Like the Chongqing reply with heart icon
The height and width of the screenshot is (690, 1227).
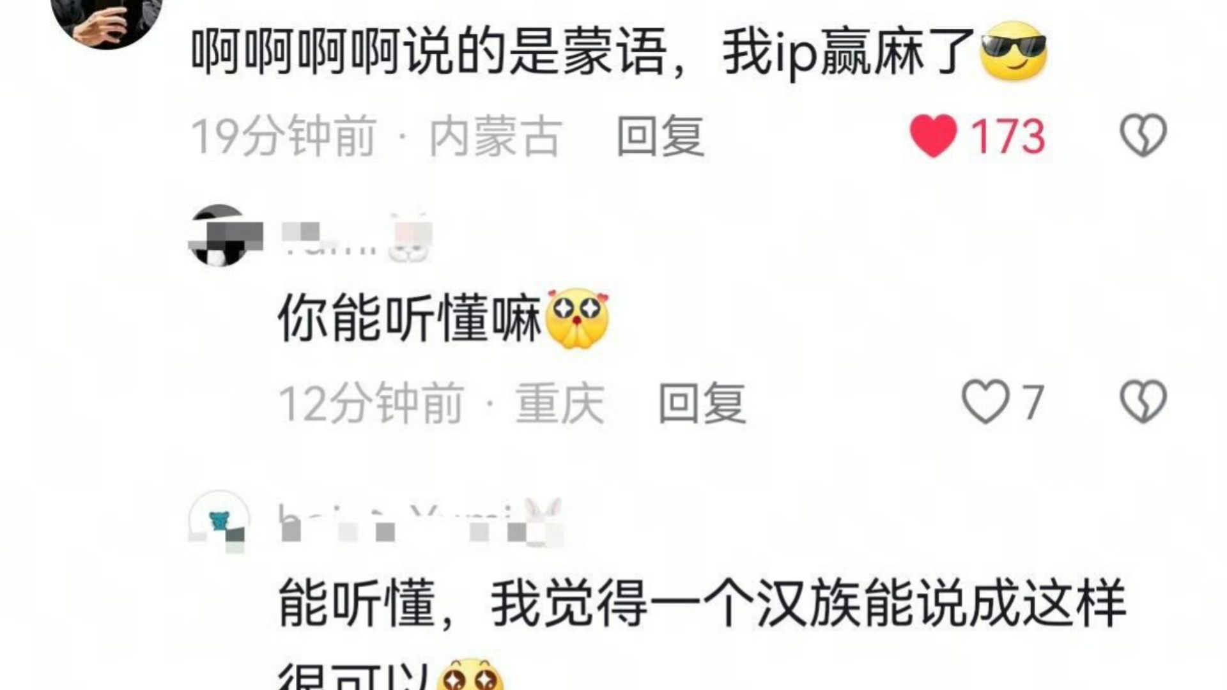point(985,402)
